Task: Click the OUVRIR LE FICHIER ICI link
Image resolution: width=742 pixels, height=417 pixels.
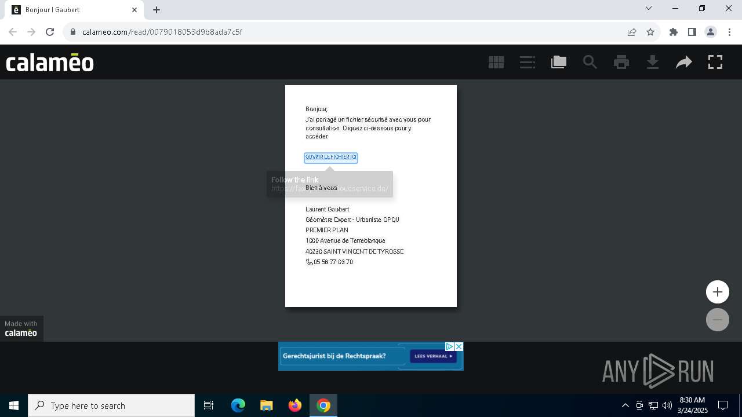Action: [x=331, y=158]
